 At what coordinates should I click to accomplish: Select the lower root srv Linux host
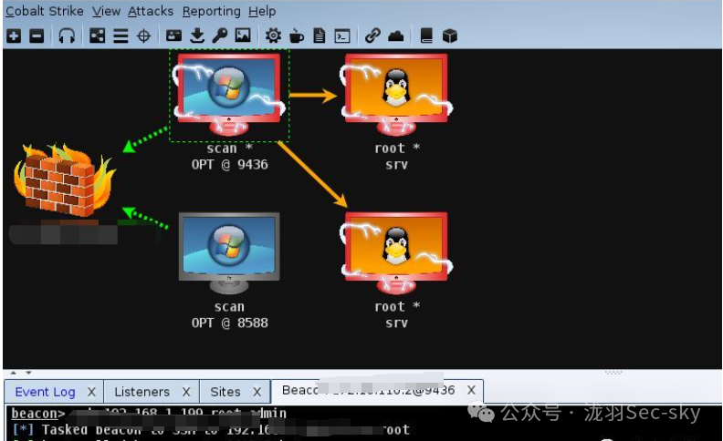[396, 252]
